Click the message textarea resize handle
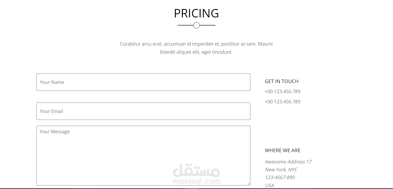Screen dimensions: 393x189 (x=248, y=183)
